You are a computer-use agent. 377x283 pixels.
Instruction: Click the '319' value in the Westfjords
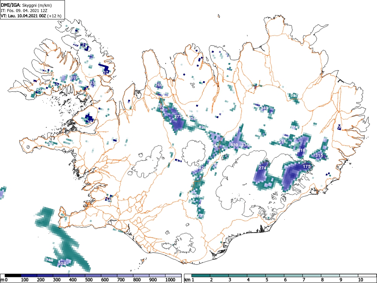pos(74,78)
